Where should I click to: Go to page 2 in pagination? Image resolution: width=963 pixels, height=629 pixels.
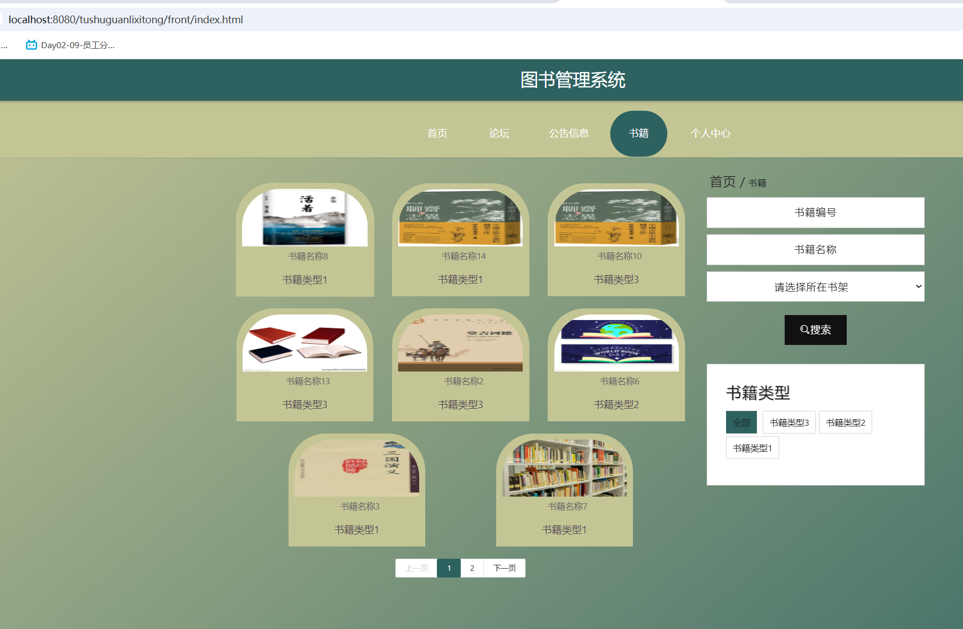click(x=472, y=568)
